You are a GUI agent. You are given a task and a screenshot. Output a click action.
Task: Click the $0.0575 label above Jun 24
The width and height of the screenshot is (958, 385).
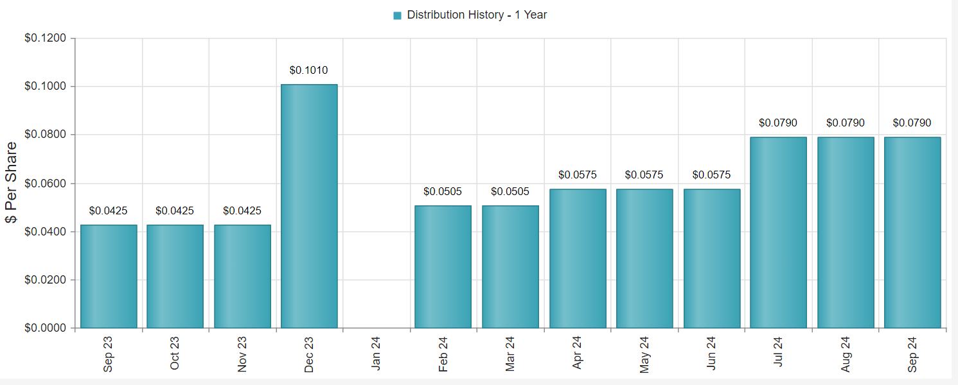712,175
